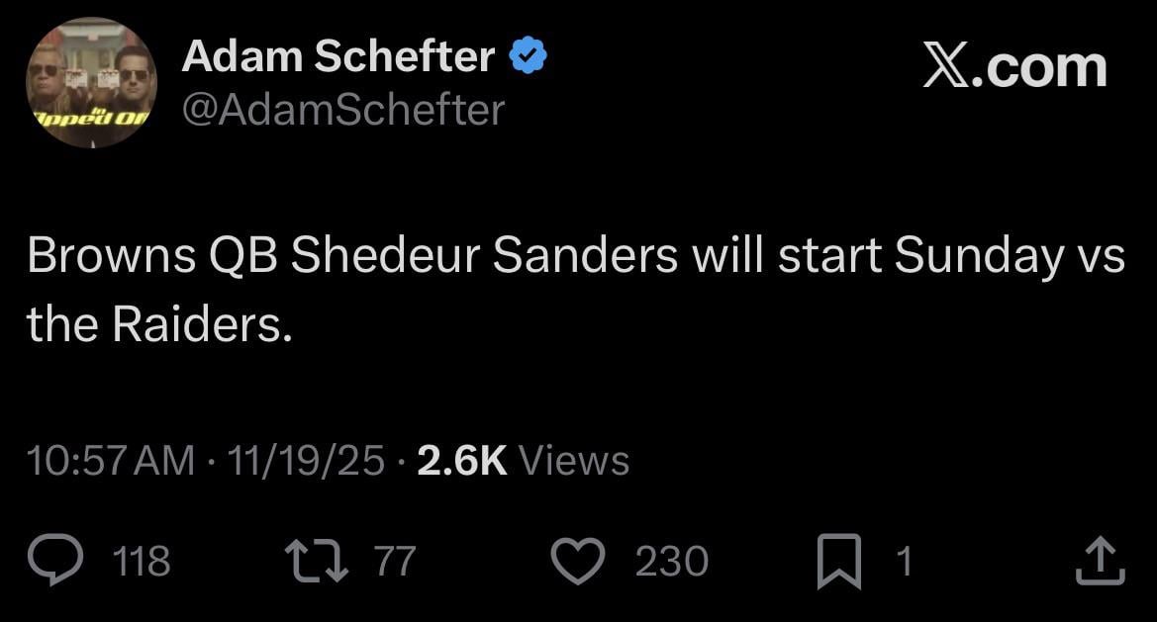Click the Adam Schefter display name
Screen dimensions: 1157x622
pyautogui.click(x=338, y=54)
